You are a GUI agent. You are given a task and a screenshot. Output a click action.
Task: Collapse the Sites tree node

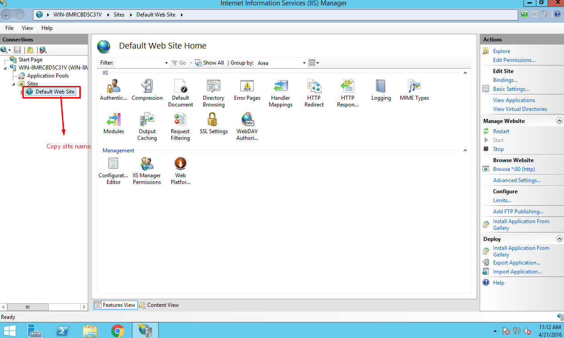click(14, 84)
